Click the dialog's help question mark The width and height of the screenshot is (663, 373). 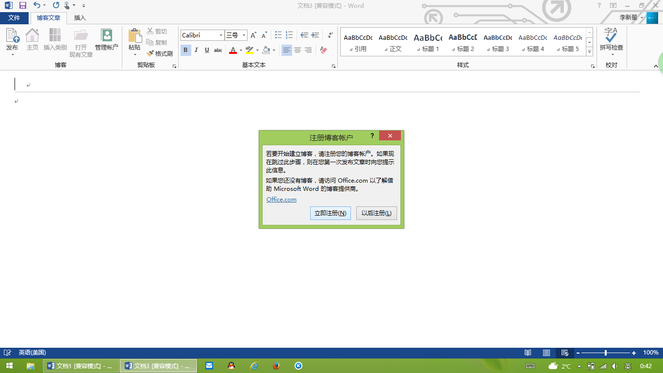coord(372,136)
